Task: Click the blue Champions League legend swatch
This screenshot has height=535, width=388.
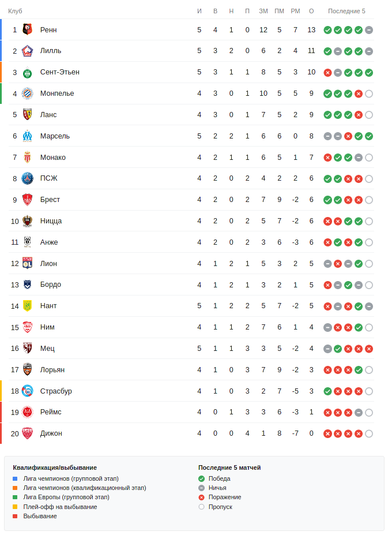Action: coord(15,478)
